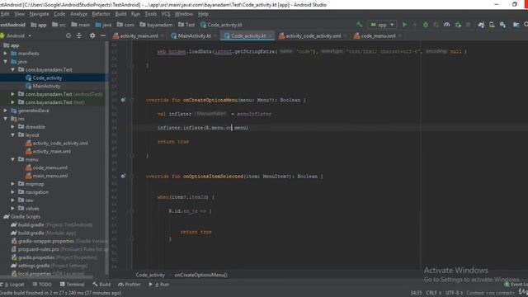Click override gutter icon for onOptionsItemSelected
Viewport: 528px width, 297px height.
pos(123,176)
